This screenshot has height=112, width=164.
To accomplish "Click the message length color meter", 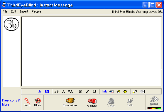I will pos(154,108).
